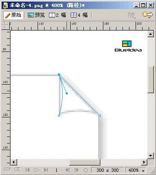Click the vertical scrollbar thumb
The width and height of the screenshot is (156, 175).
(x=151, y=80)
